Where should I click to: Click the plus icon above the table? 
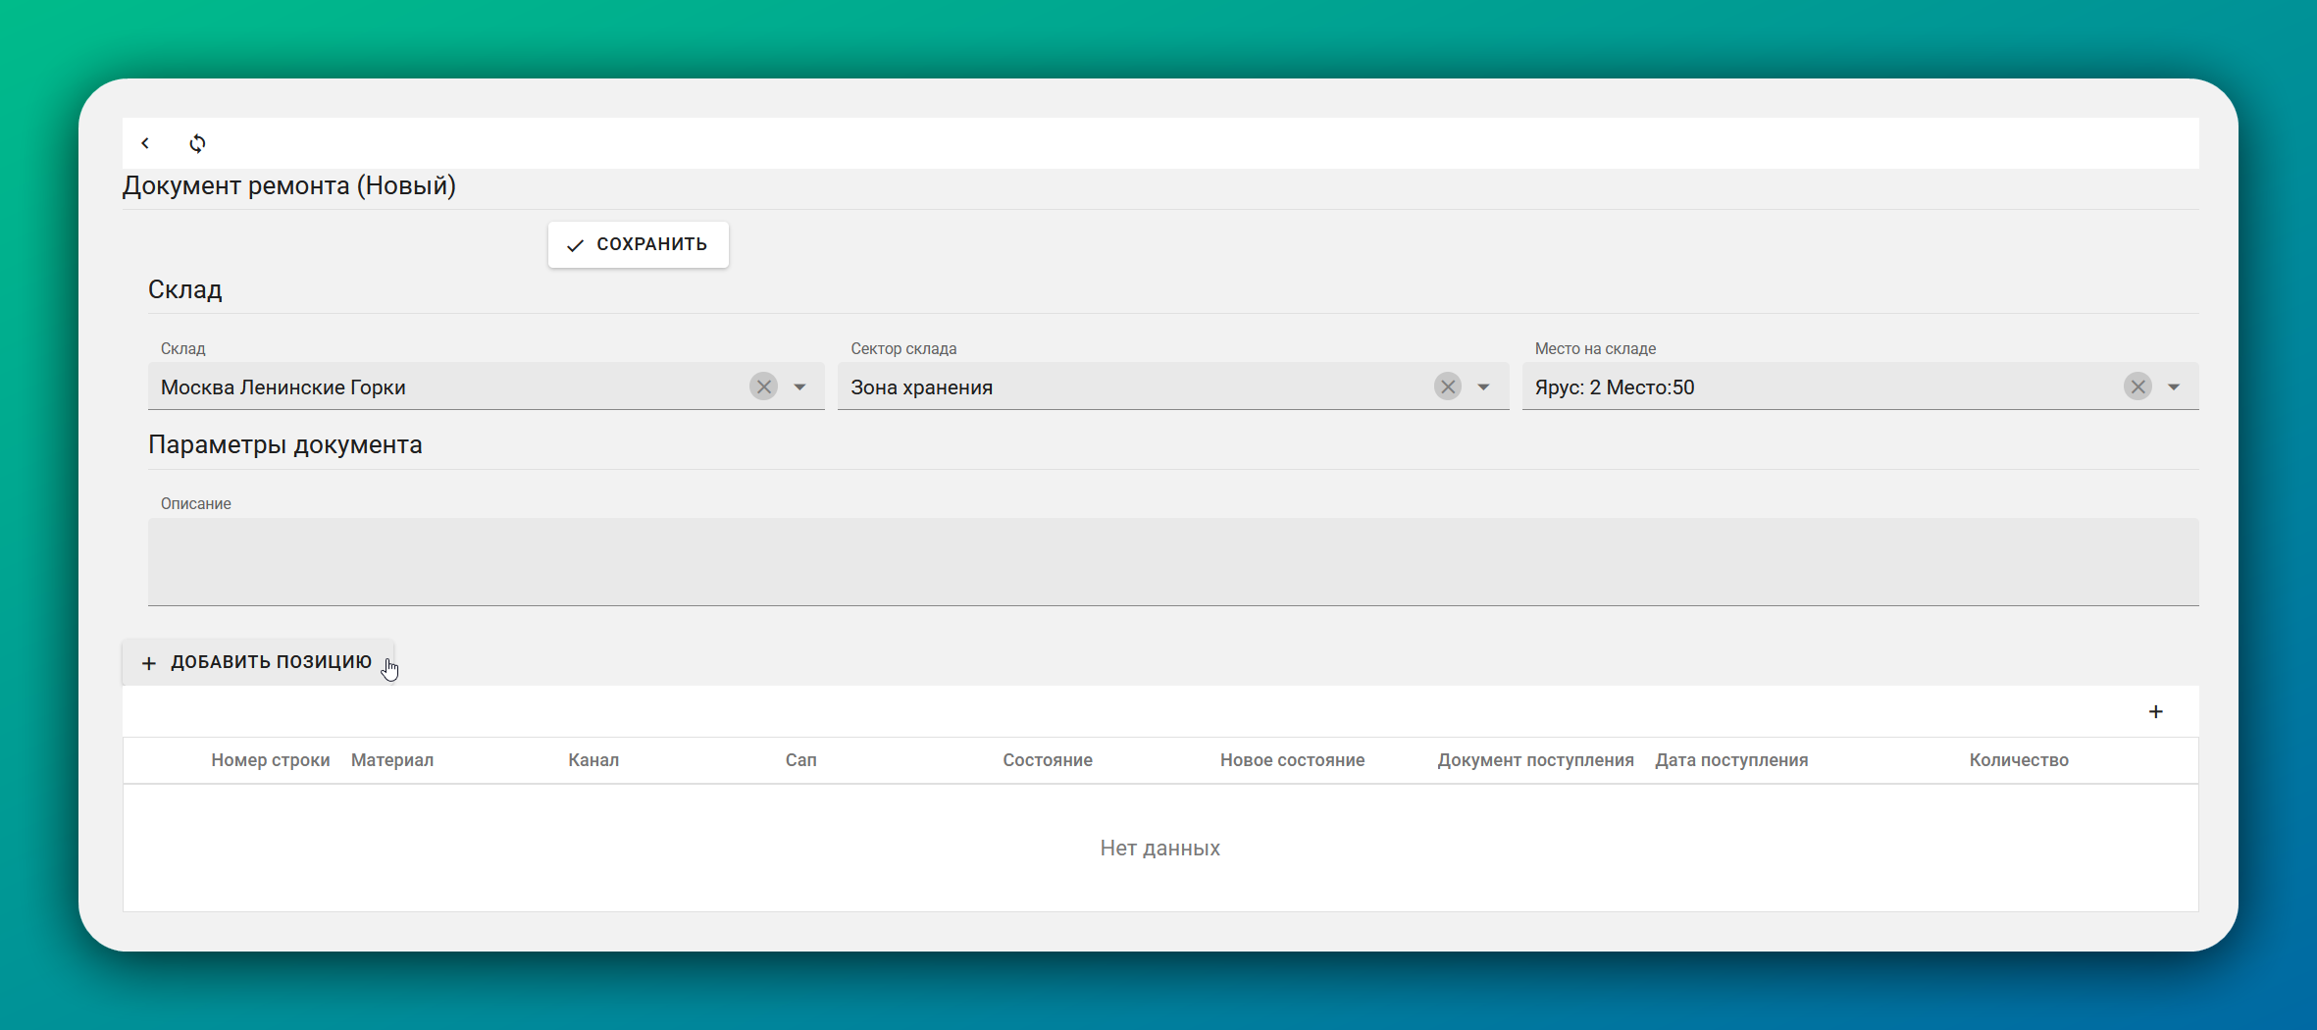[x=2156, y=711]
